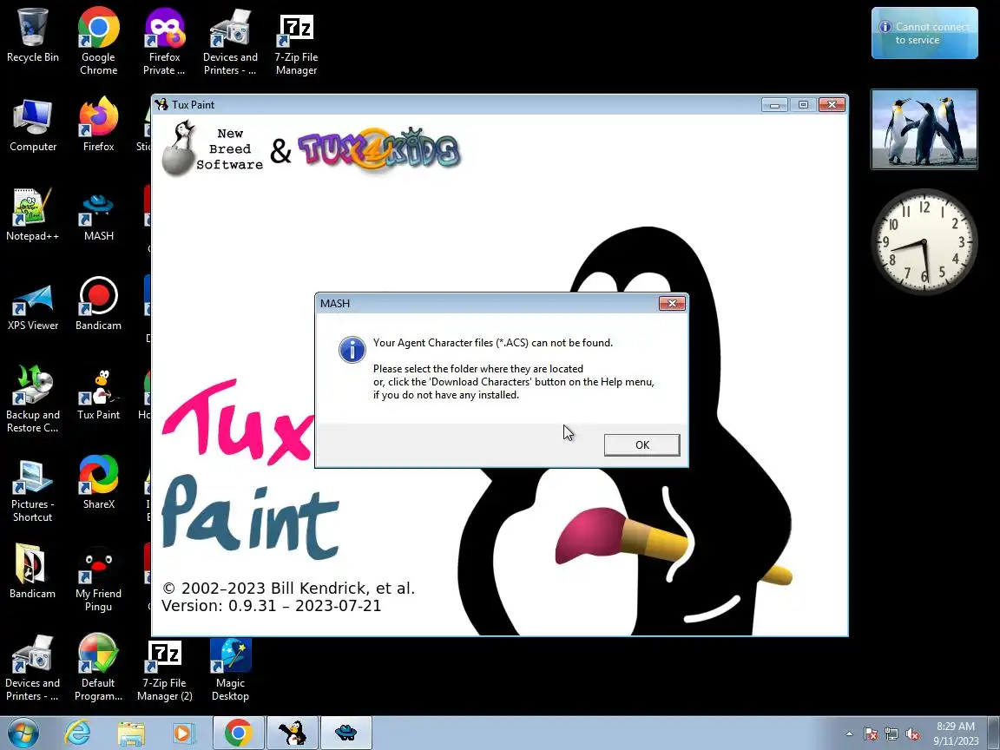Select the Firefox desktop shortcut

click(98, 125)
